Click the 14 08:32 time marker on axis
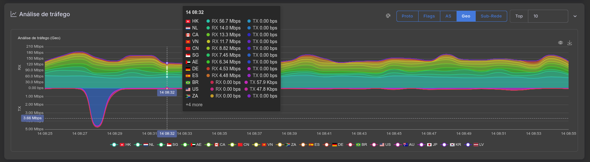The height and width of the screenshot is (162, 590). (x=167, y=133)
